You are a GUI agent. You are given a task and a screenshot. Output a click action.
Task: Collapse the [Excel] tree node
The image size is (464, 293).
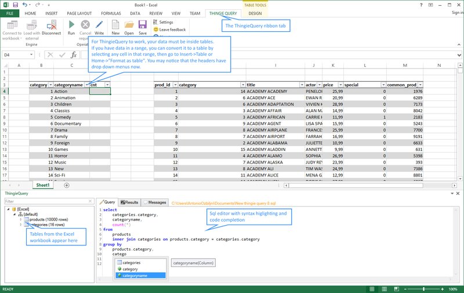(8, 209)
